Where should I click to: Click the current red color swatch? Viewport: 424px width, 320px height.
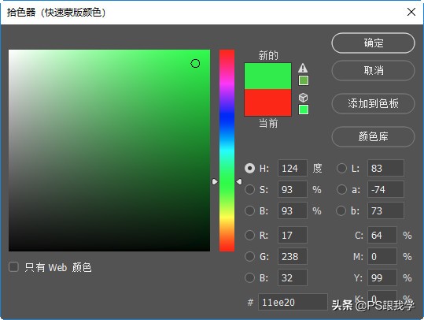(267, 102)
